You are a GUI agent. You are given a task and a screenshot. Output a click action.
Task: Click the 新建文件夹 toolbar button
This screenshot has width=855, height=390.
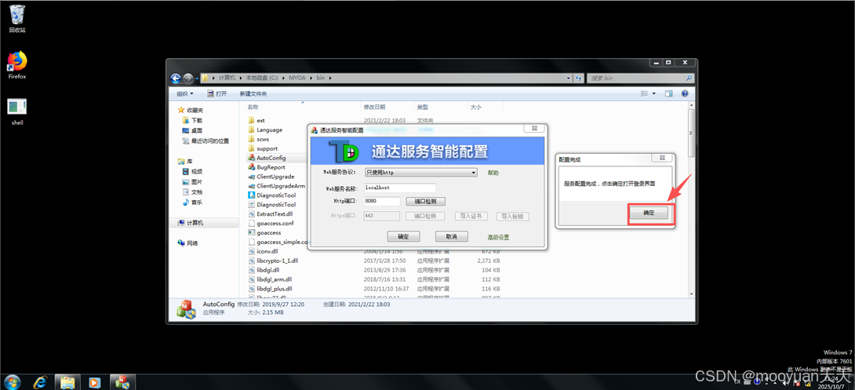tap(253, 94)
